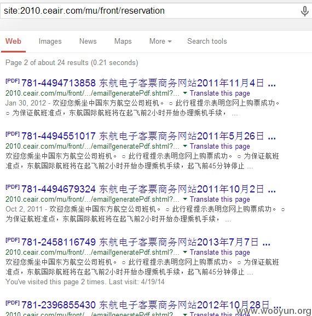Open Search tools options

coord(207,41)
